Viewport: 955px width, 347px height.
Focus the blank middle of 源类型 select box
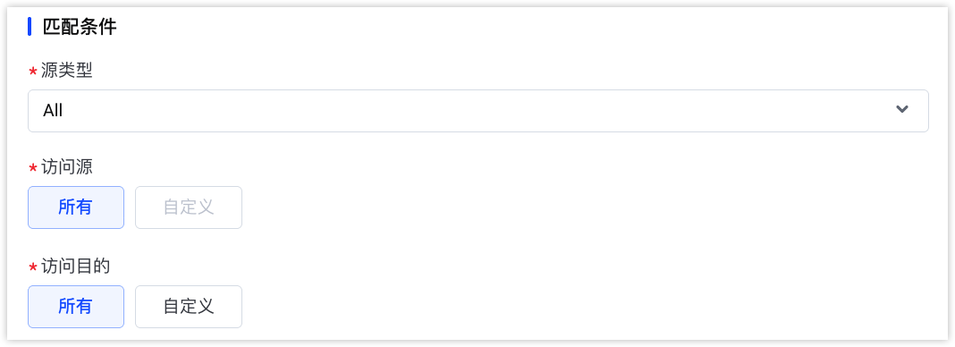point(478,111)
